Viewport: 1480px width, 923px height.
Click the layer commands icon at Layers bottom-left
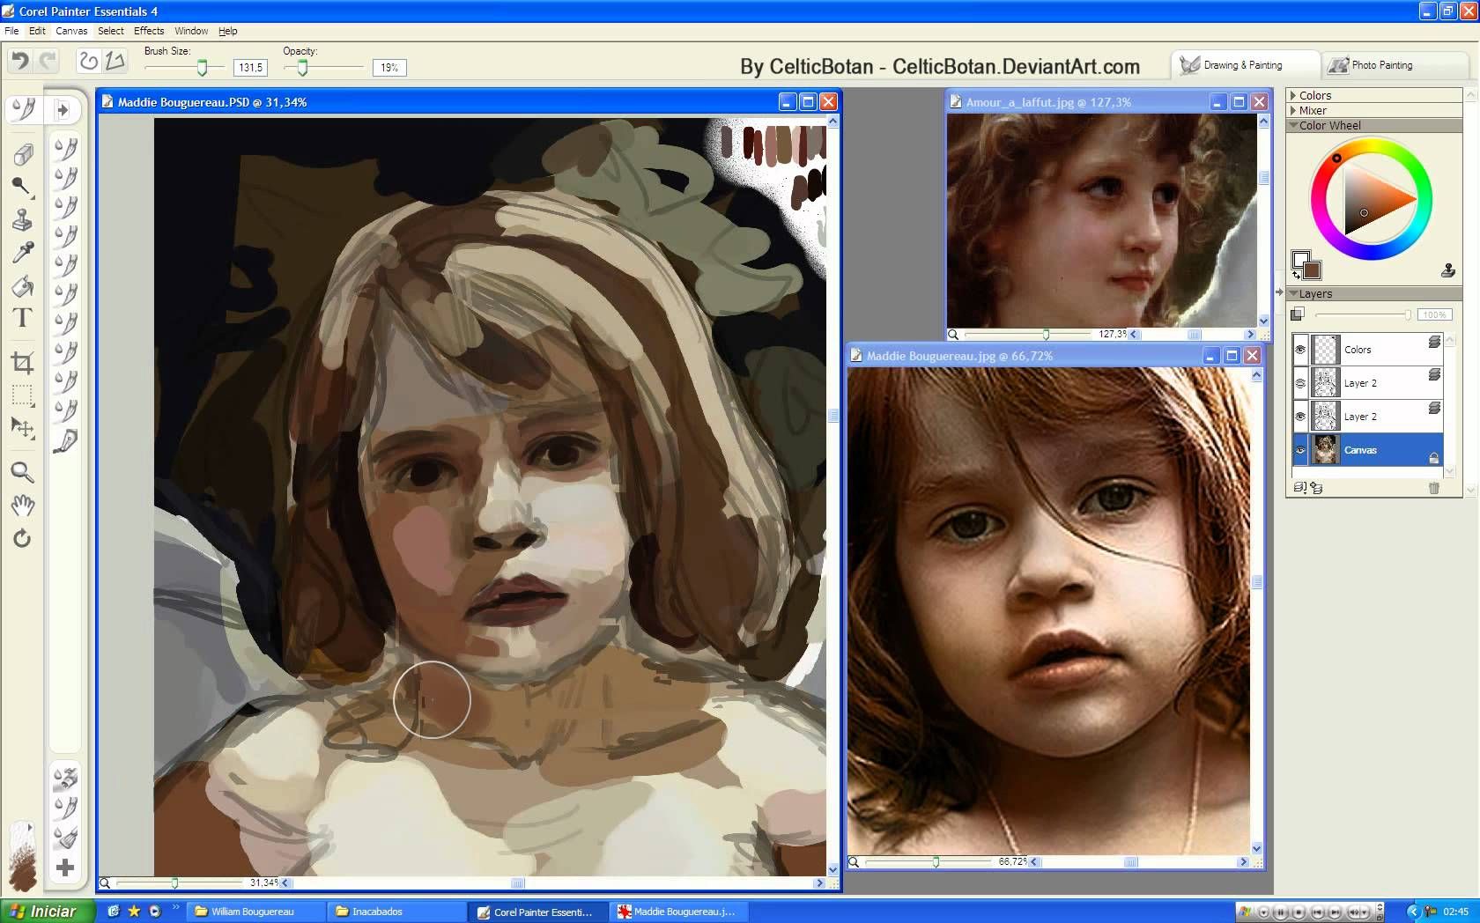pyautogui.click(x=1299, y=487)
